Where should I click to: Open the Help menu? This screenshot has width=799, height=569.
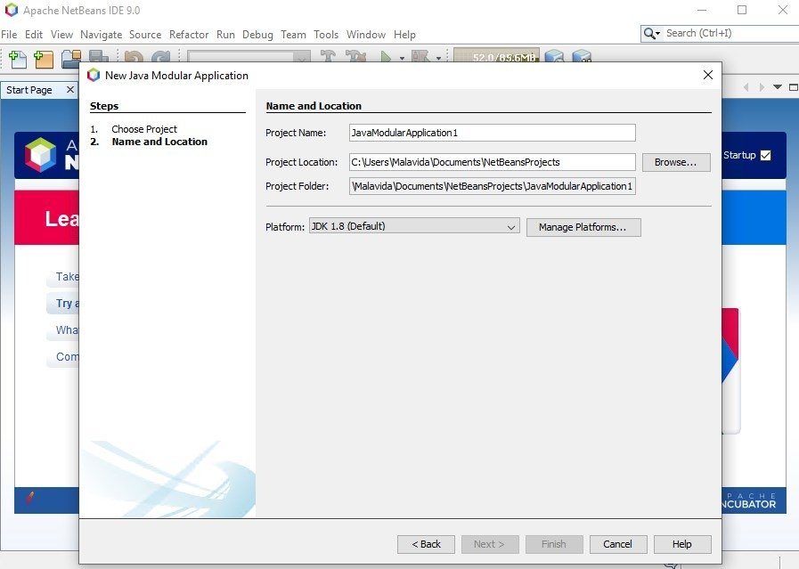pyautogui.click(x=404, y=35)
